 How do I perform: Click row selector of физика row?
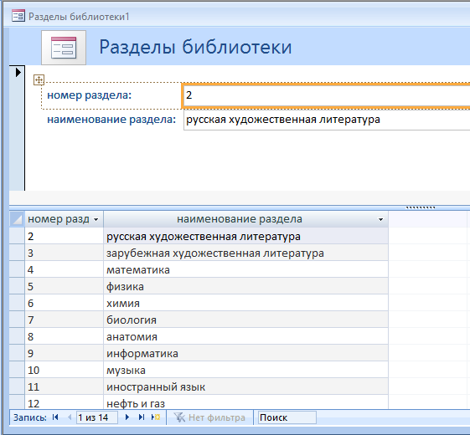click(17, 287)
